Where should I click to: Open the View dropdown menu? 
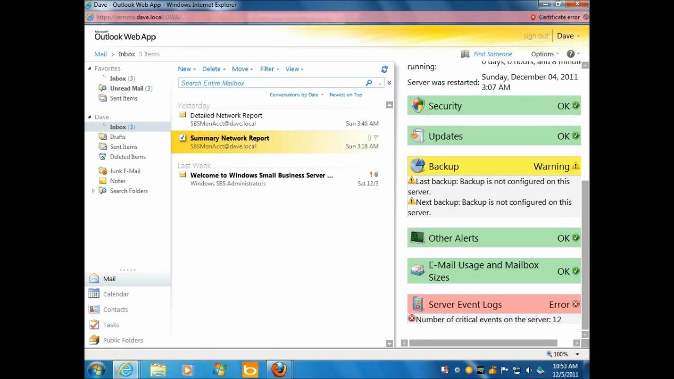(294, 69)
